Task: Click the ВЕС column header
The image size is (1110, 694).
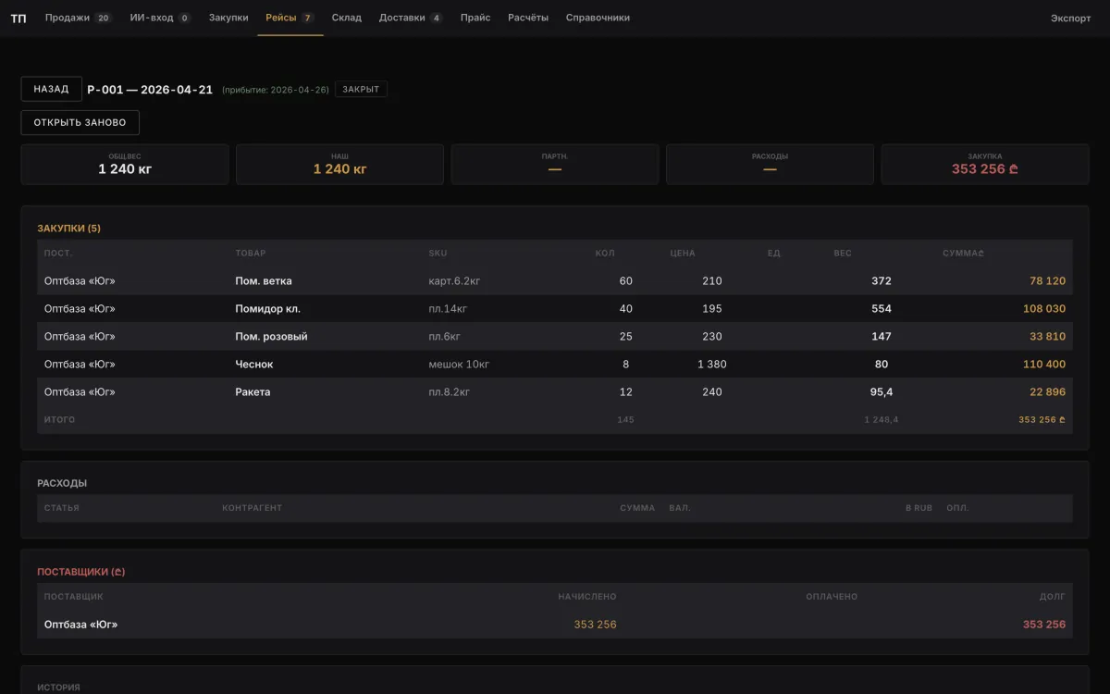Action: 843,254
